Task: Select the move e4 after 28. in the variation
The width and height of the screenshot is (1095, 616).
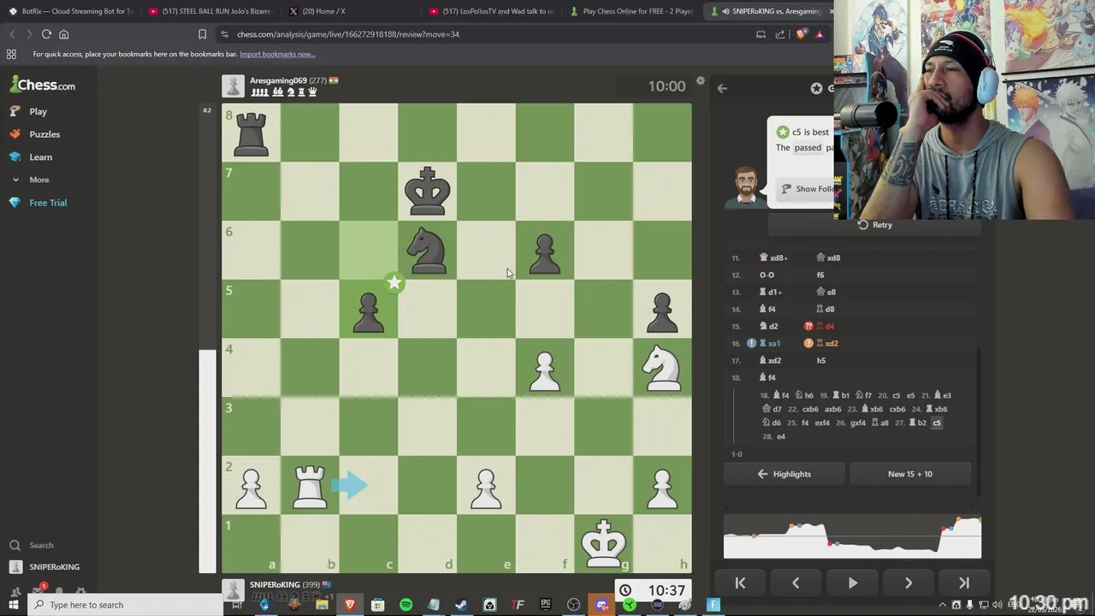Action: pos(780,436)
